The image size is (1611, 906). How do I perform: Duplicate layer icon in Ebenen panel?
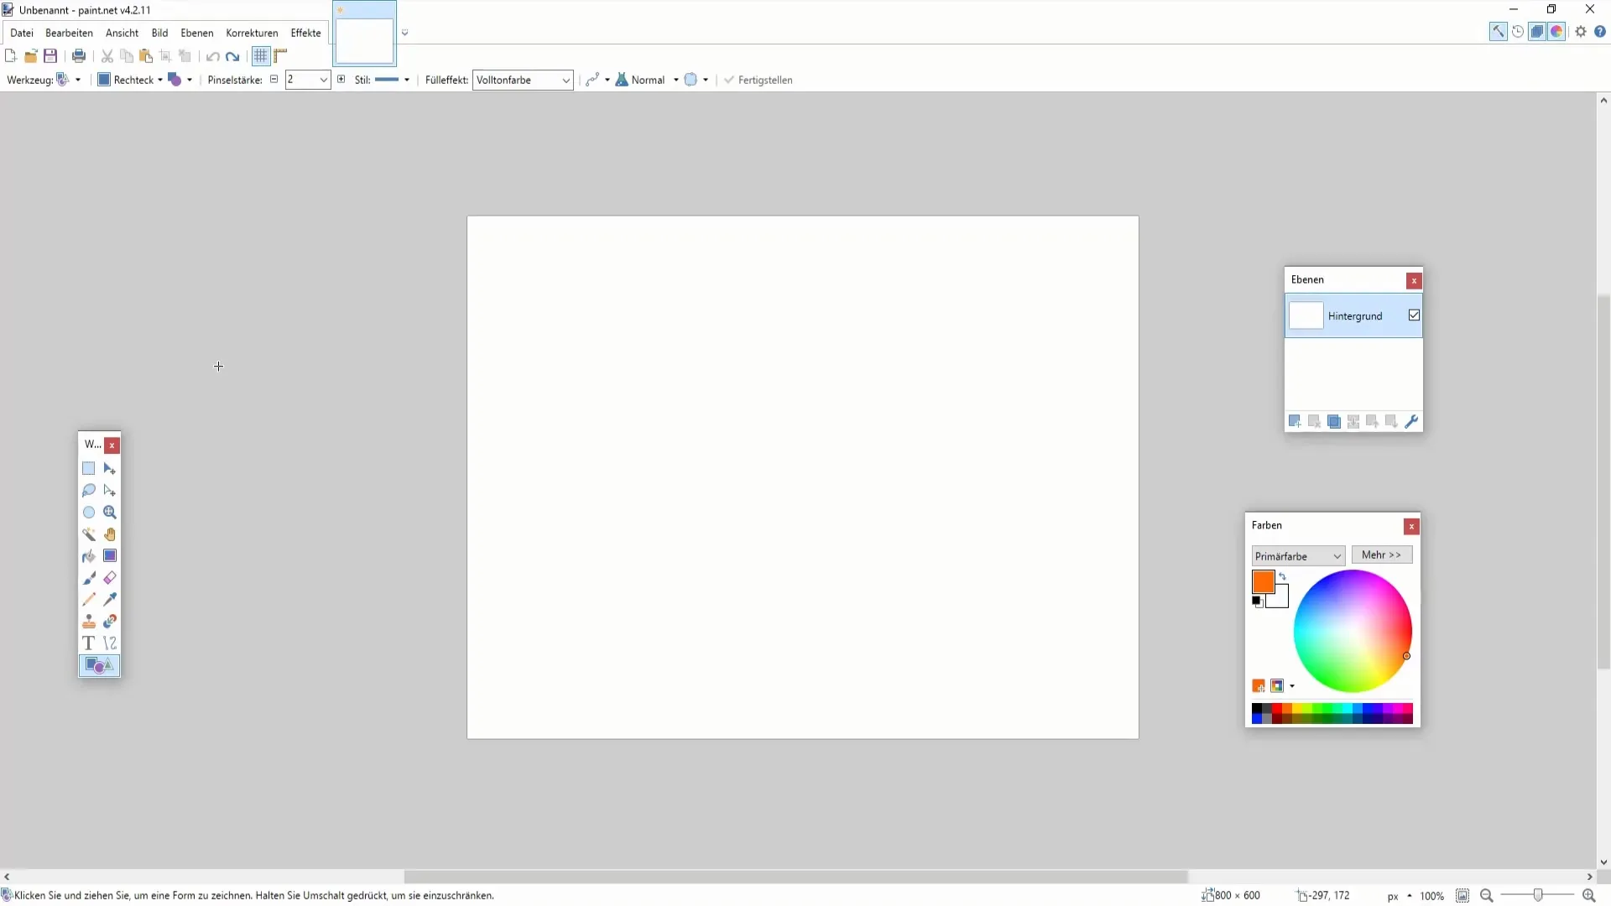[x=1334, y=422]
